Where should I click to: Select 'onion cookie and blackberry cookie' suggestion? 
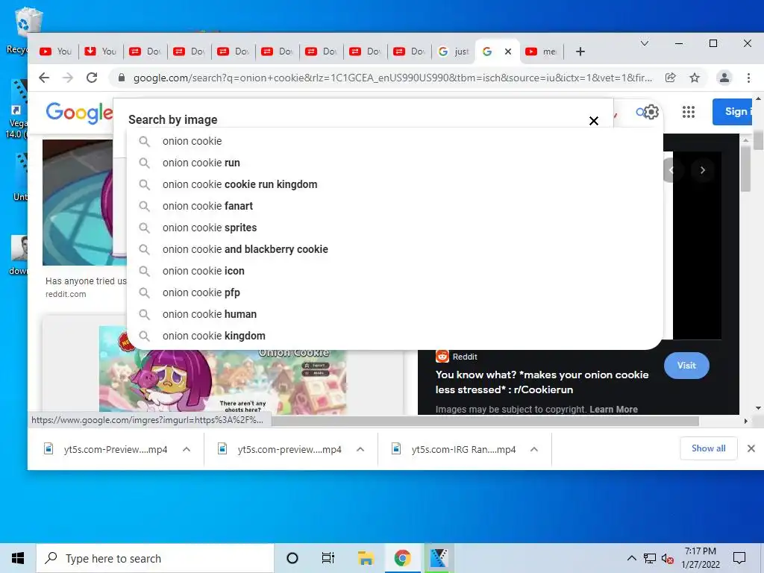(395, 249)
